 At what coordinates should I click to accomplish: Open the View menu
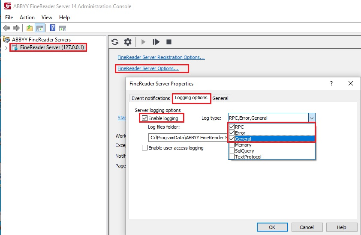point(47,18)
